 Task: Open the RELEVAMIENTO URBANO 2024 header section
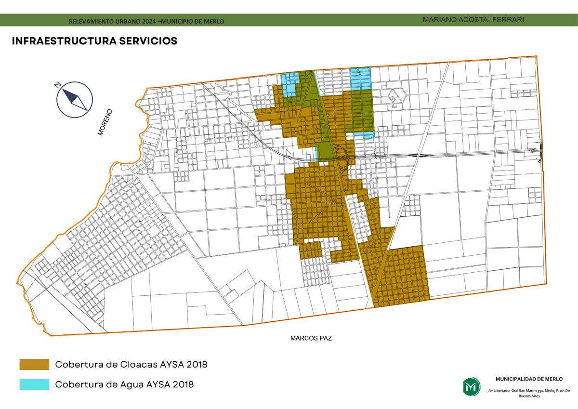(147, 21)
